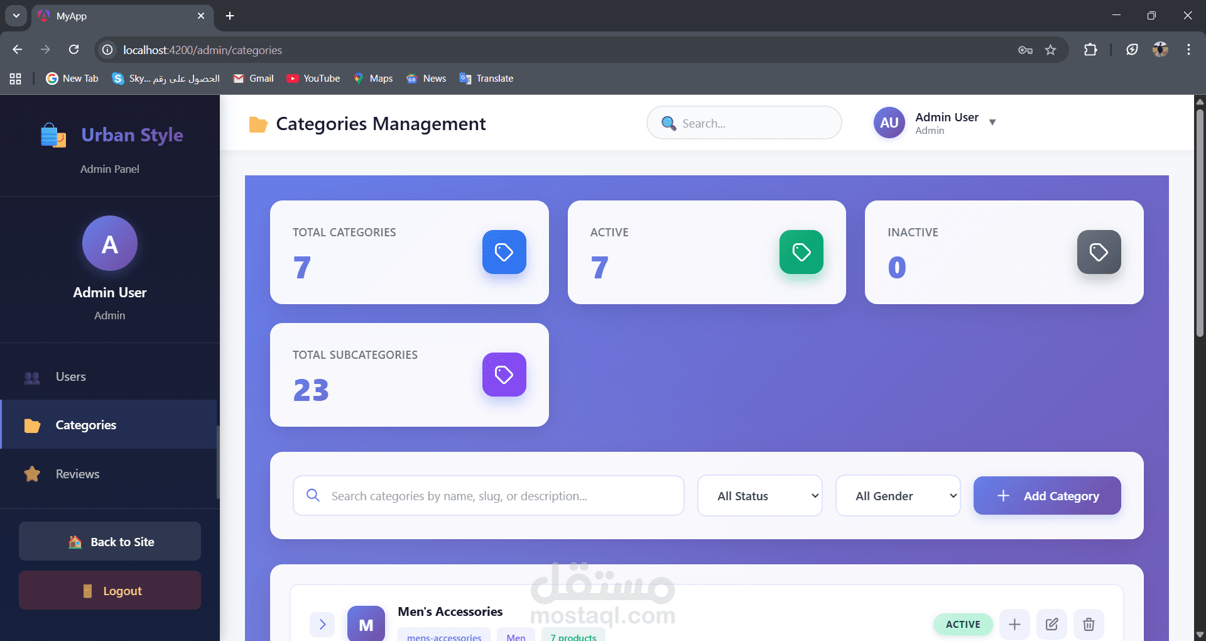
Task: Open the Chrome profile avatar
Action: click(x=1160, y=50)
